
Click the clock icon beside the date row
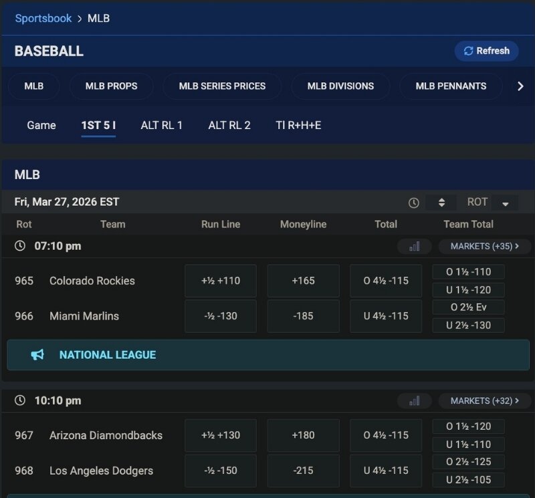pos(413,201)
